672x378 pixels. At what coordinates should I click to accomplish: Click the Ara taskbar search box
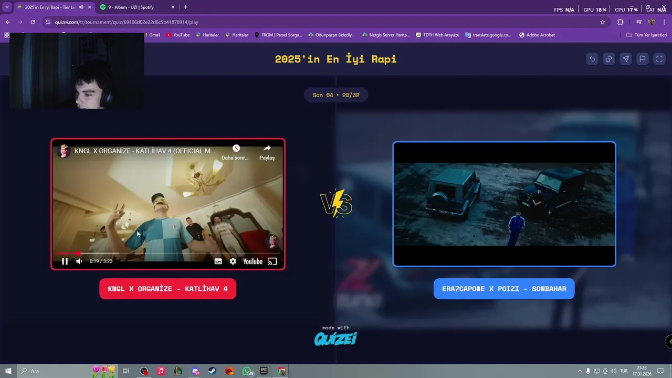pyautogui.click(x=68, y=371)
